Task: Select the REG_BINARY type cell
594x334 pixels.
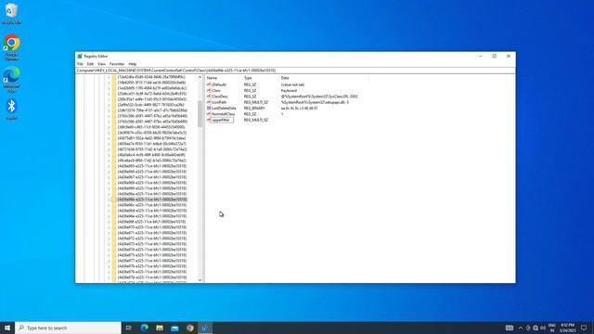Action: click(x=254, y=108)
